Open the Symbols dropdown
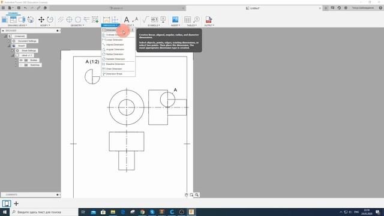Screen dimensions: 384x216 pos(154,25)
